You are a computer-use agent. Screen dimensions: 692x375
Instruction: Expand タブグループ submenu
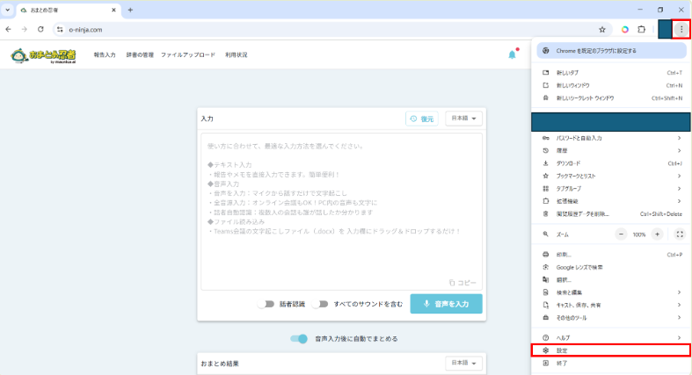[611, 189]
